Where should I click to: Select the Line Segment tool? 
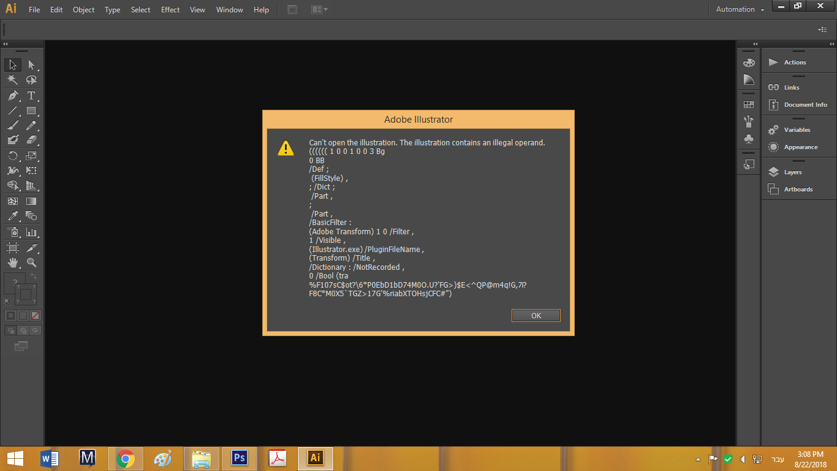[x=13, y=111]
